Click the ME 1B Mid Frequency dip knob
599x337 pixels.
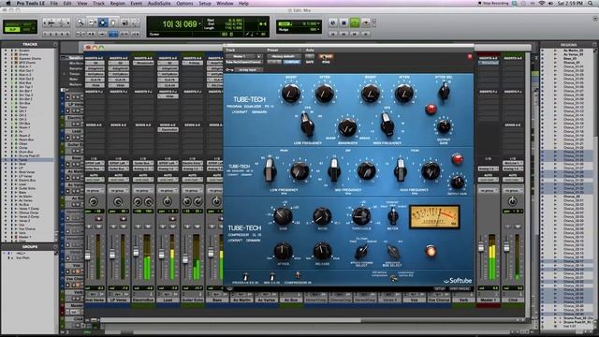[366, 170]
